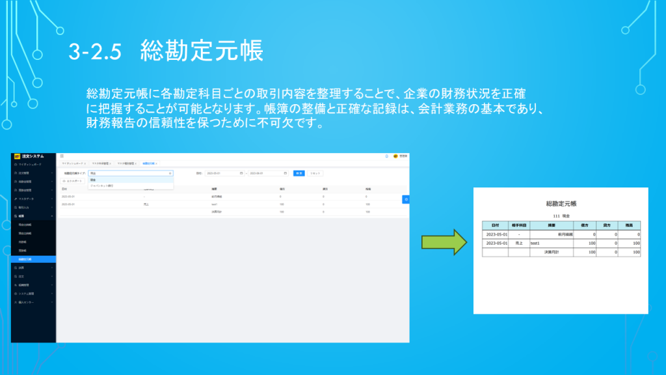Click the calendar icon in end date field
This screenshot has width=666, height=375.
click(x=285, y=173)
